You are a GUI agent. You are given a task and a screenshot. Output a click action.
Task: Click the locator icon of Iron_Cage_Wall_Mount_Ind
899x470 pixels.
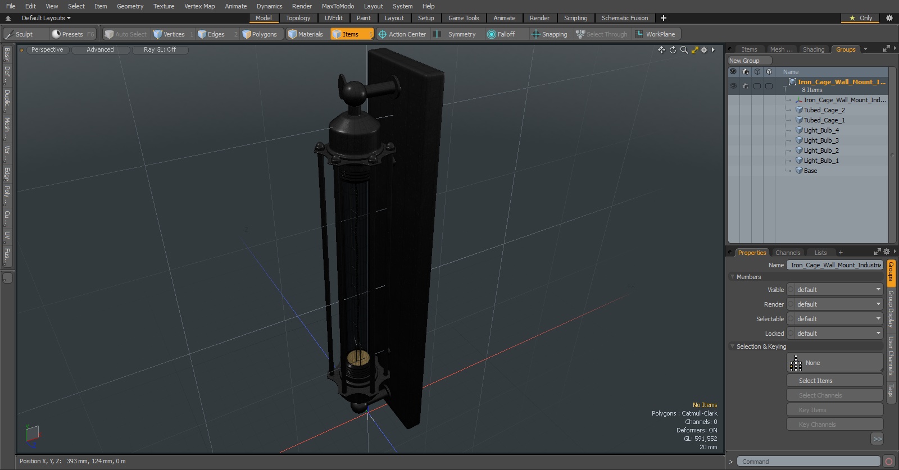click(x=799, y=100)
